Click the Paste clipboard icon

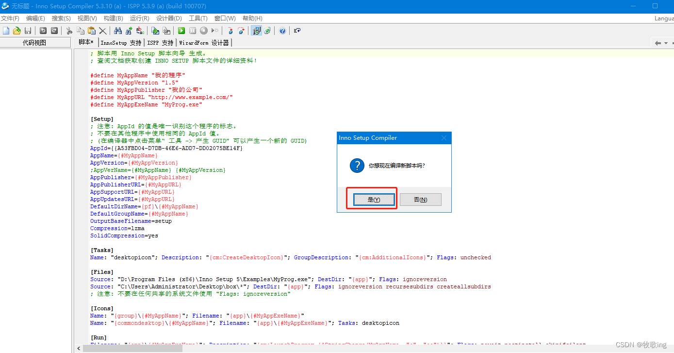tap(91, 31)
